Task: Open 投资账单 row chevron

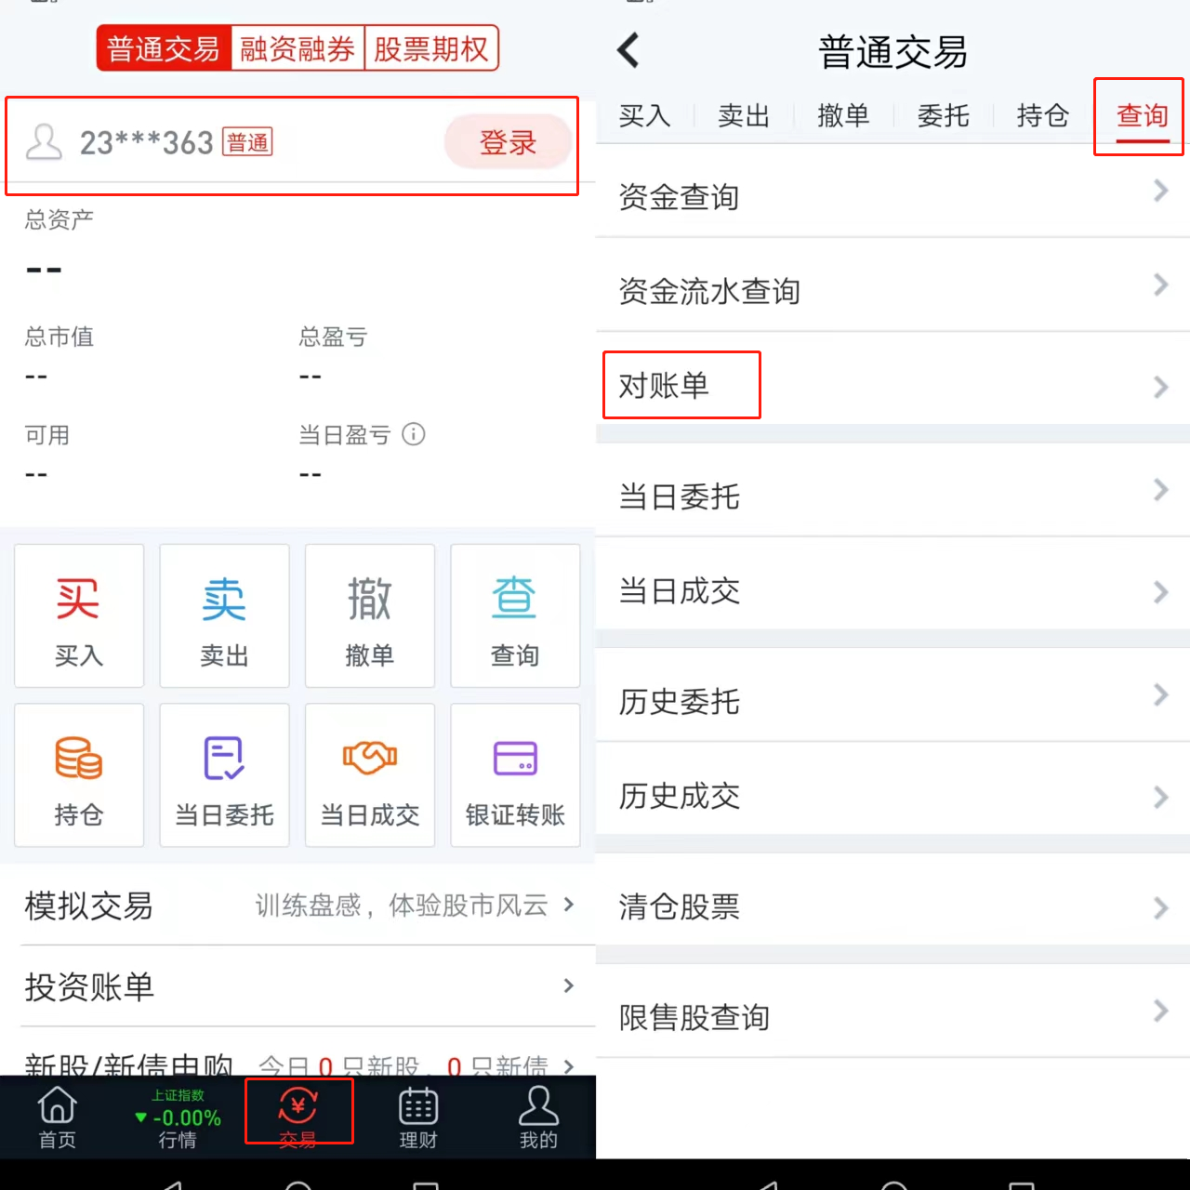Action: 569,985
